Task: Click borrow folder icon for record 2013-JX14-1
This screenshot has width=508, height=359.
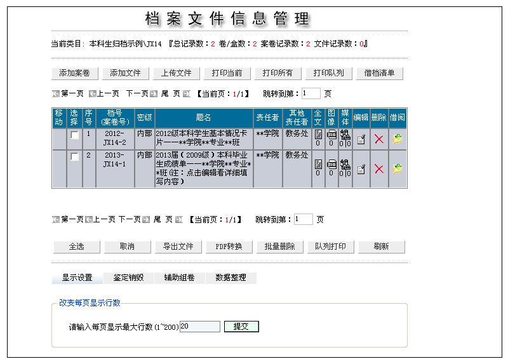Action: point(398,168)
